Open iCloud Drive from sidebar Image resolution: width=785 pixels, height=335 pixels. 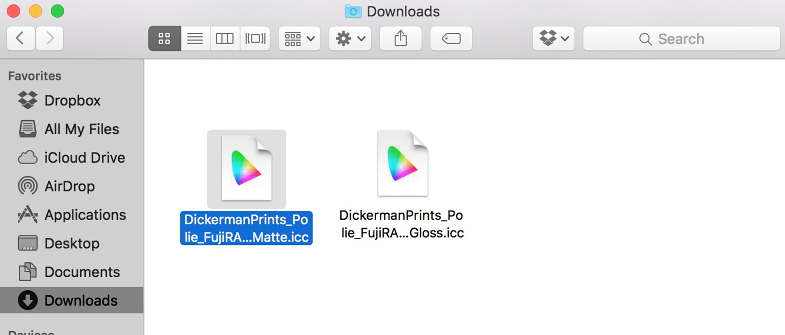(84, 158)
